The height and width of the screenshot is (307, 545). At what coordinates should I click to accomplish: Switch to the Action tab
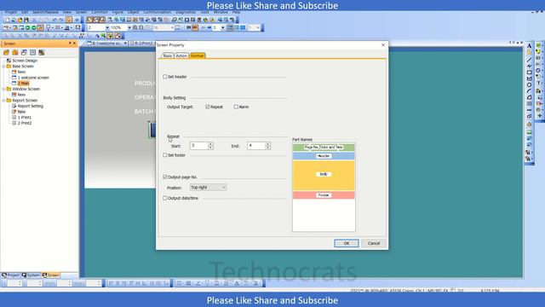(x=181, y=55)
